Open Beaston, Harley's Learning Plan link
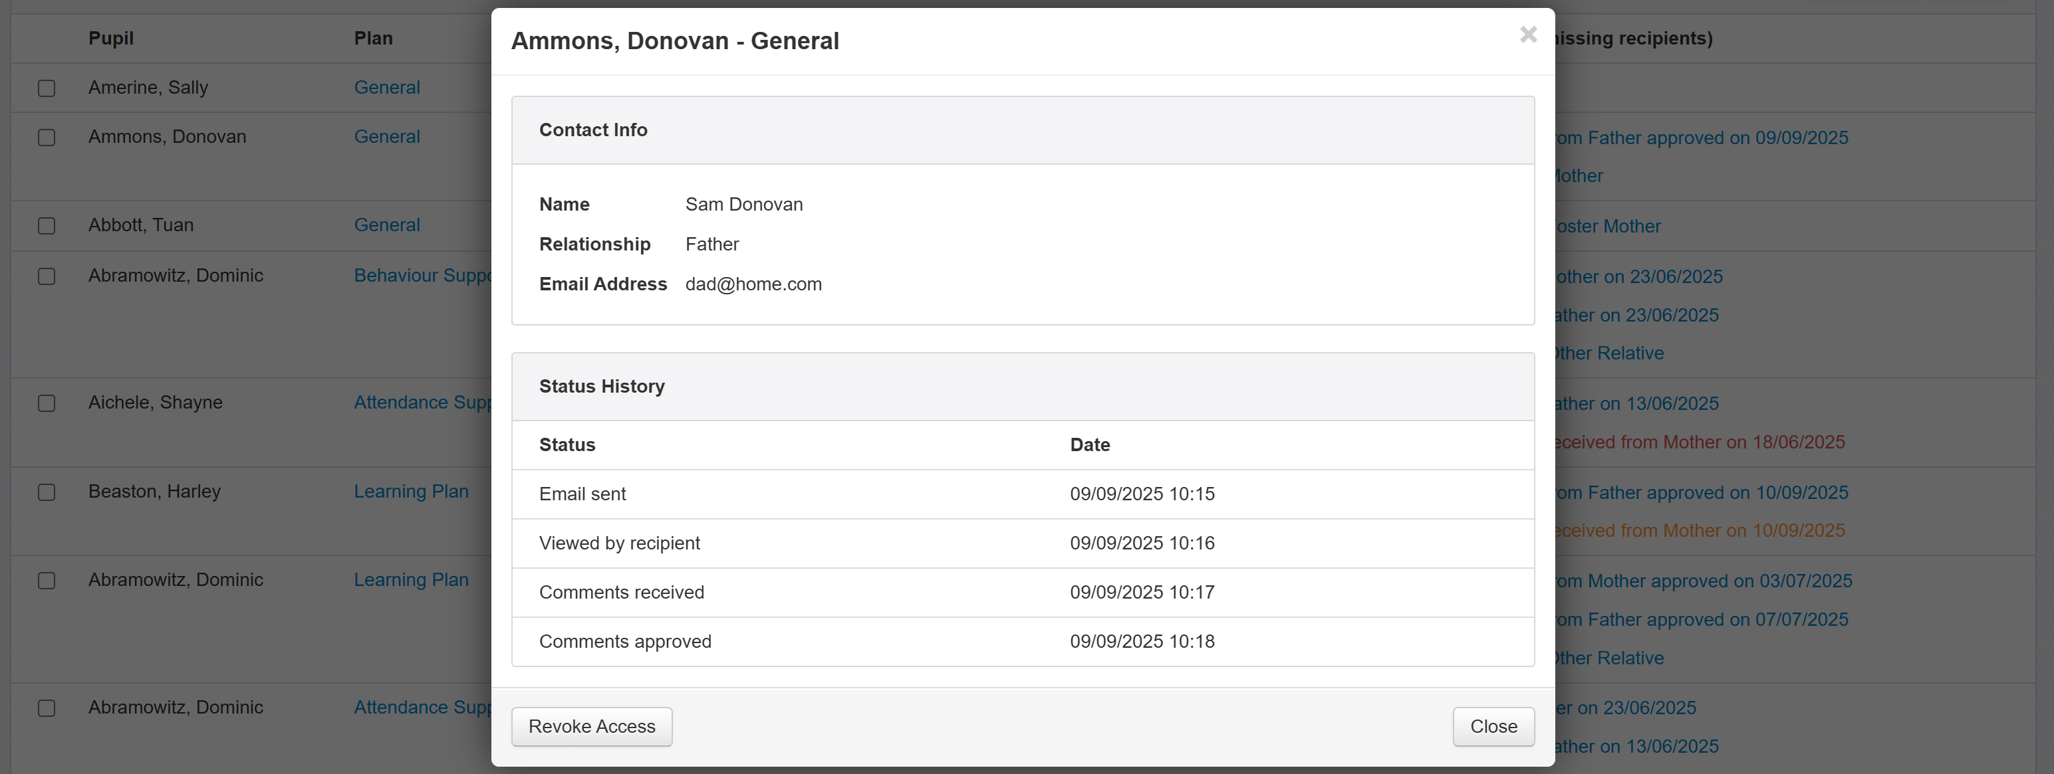The image size is (2054, 774). pyautogui.click(x=411, y=492)
